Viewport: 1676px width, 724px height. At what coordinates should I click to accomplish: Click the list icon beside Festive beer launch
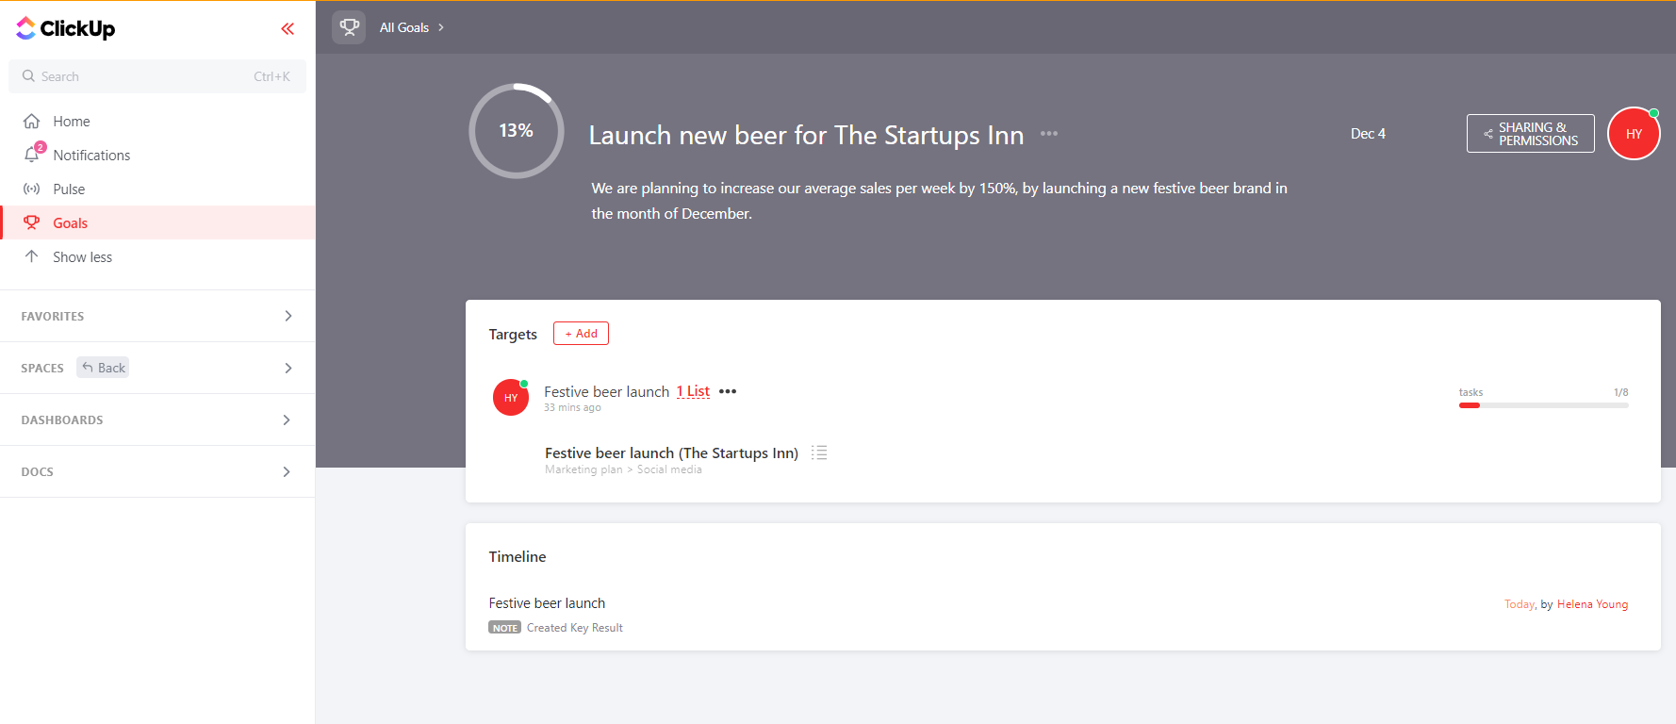tap(819, 452)
